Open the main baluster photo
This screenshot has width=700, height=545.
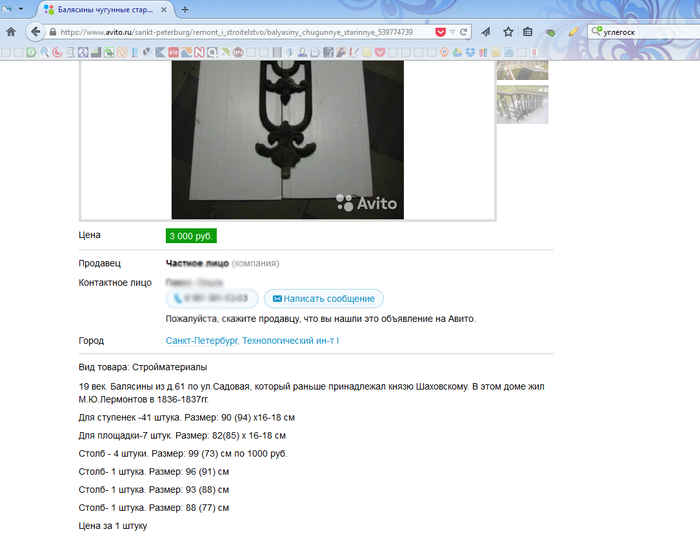288,140
